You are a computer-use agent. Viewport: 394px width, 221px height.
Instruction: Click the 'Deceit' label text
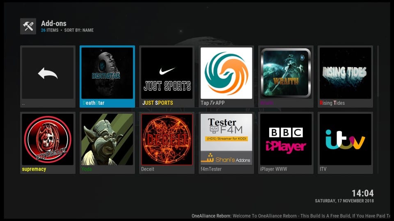(x=147, y=169)
